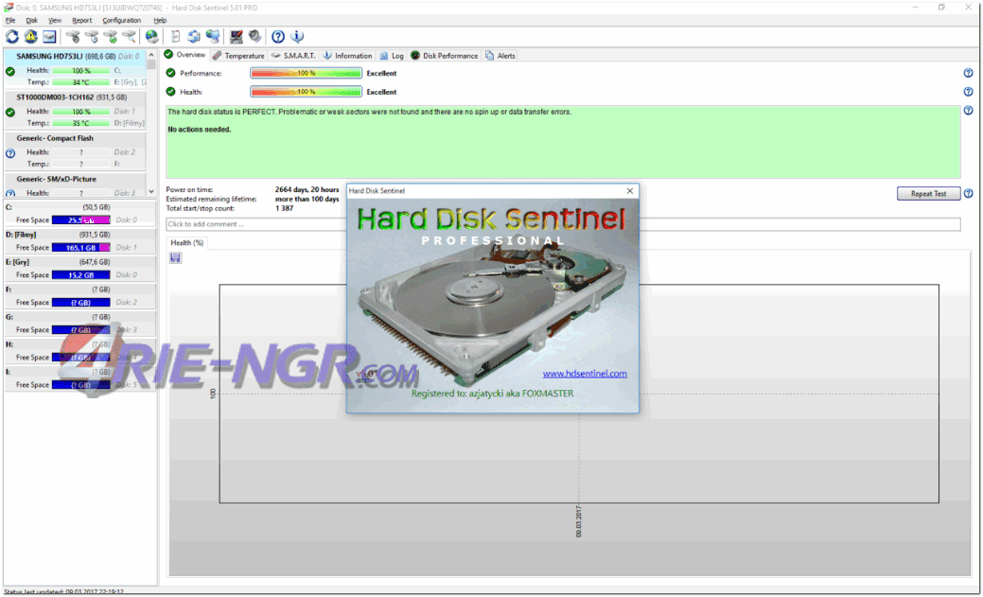Click the disk test icon with green check
The width and height of the screenshot is (983, 597).
(111, 36)
